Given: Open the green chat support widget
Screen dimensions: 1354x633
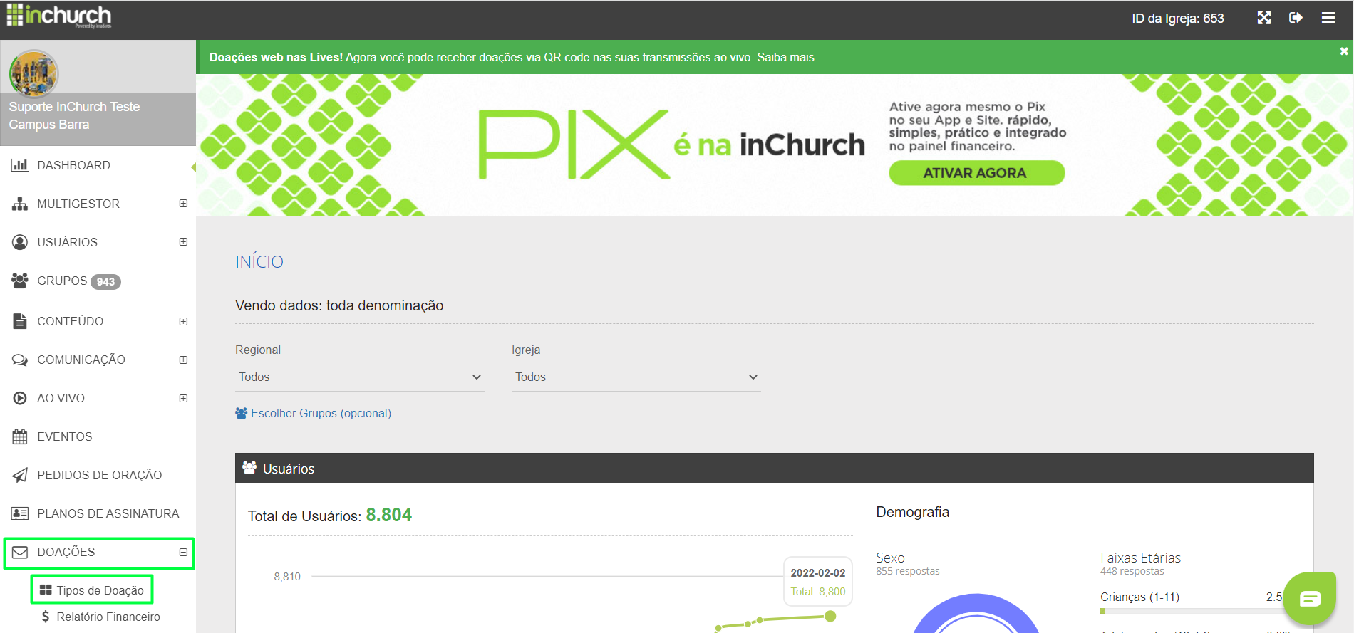Looking at the screenshot, I should pyautogui.click(x=1311, y=598).
